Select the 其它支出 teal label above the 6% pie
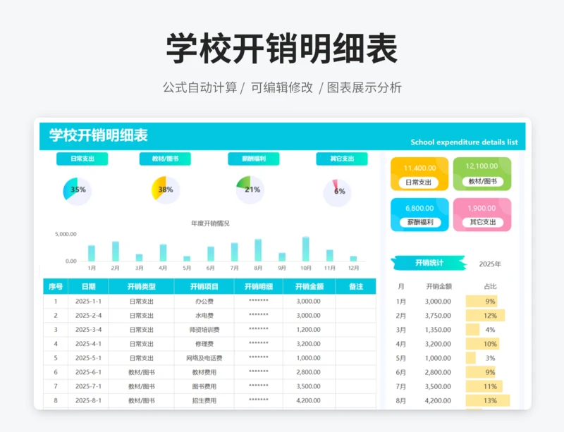 [x=342, y=159]
